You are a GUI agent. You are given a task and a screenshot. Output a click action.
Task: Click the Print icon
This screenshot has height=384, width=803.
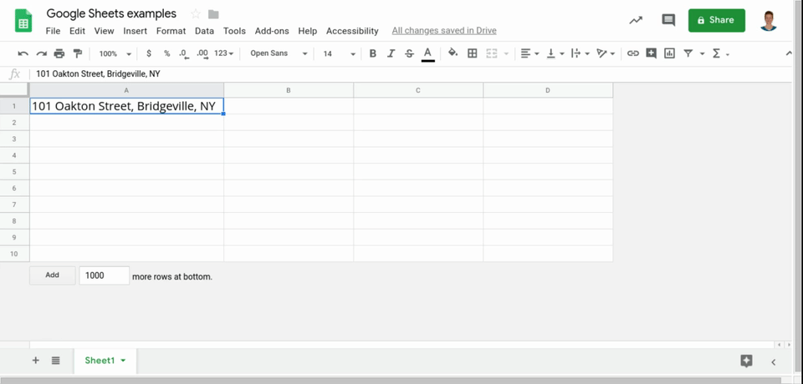click(x=59, y=53)
